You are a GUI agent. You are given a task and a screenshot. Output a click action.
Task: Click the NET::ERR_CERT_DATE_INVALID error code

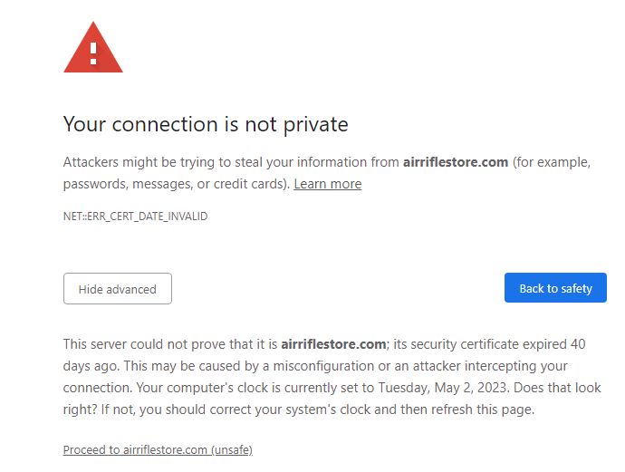(136, 217)
